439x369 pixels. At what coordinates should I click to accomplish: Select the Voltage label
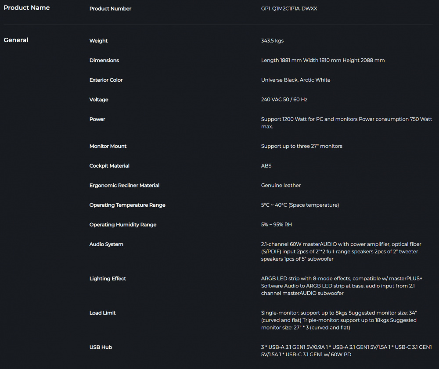(x=99, y=100)
